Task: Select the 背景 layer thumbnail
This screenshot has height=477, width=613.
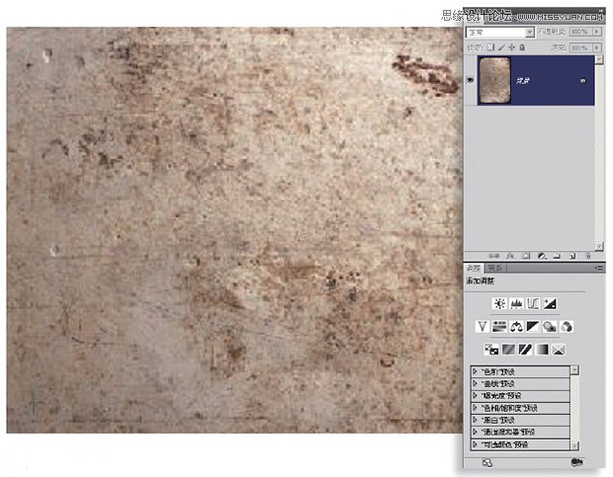Action: (x=495, y=80)
